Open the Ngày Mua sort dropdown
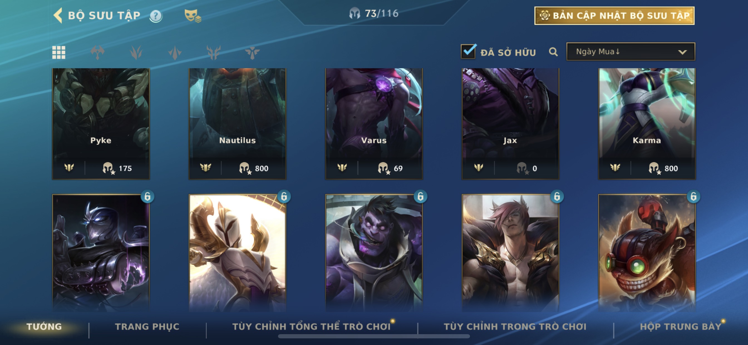The image size is (748, 345). tap(631, 52)
